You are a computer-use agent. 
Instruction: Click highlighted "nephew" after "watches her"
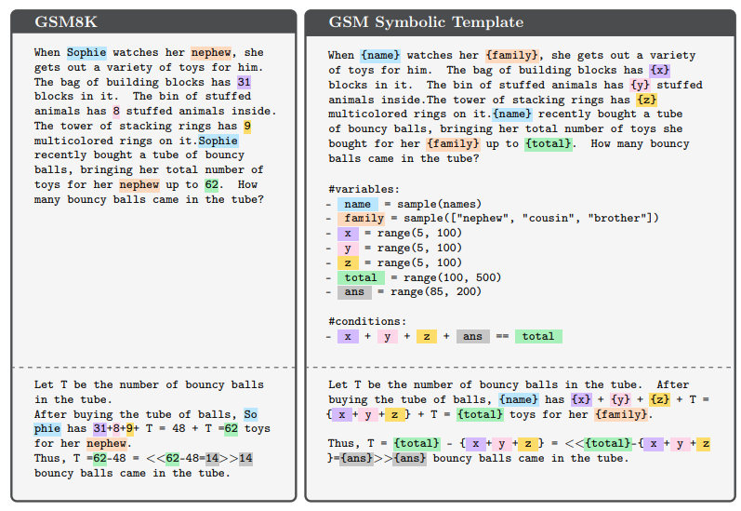point(211,52)
